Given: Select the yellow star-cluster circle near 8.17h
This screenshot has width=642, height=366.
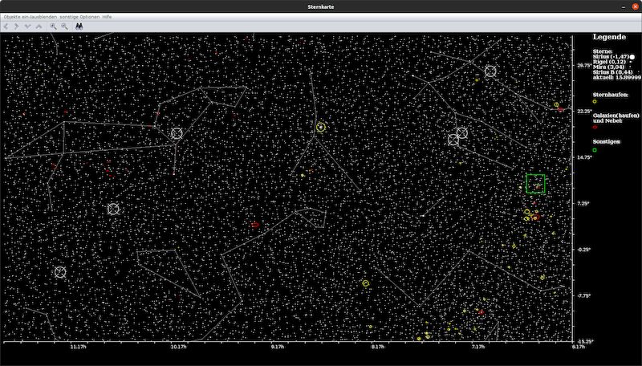Looking at the screenshot, I should click(366, 283).
